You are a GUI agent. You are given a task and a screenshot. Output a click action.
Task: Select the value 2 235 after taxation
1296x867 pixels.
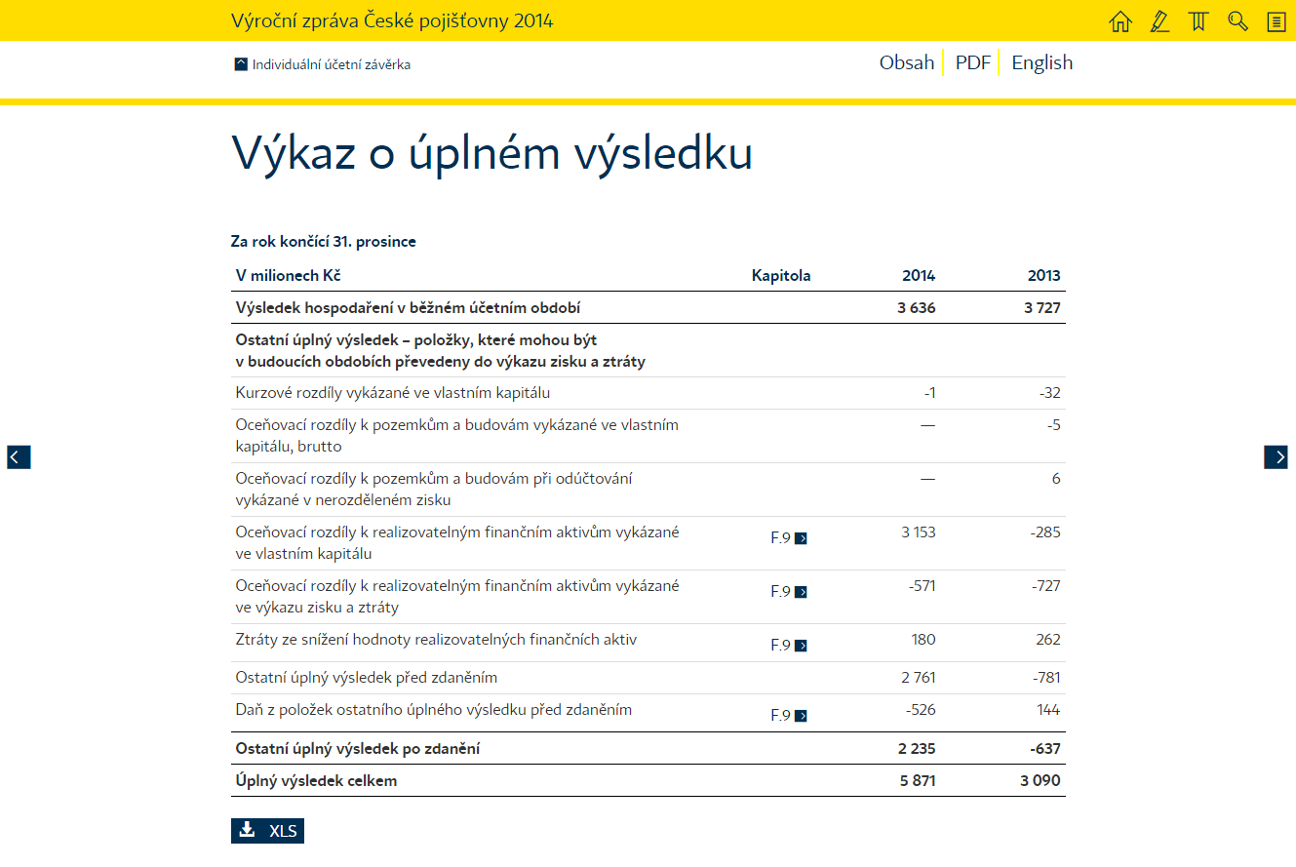point(917,748)
